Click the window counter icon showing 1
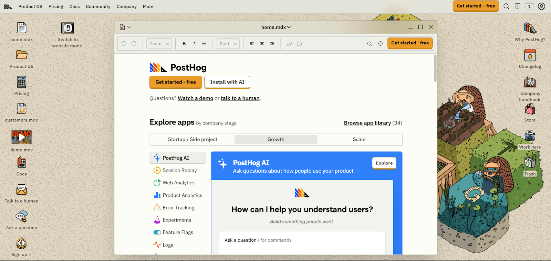 pyautogui.click(x=529, y=6)
